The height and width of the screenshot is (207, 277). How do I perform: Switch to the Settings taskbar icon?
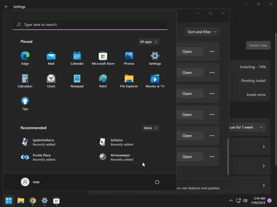45,201
